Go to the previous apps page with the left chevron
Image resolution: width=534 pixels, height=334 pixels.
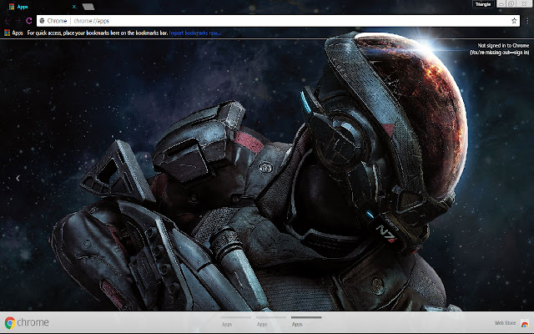coord(18,178)
